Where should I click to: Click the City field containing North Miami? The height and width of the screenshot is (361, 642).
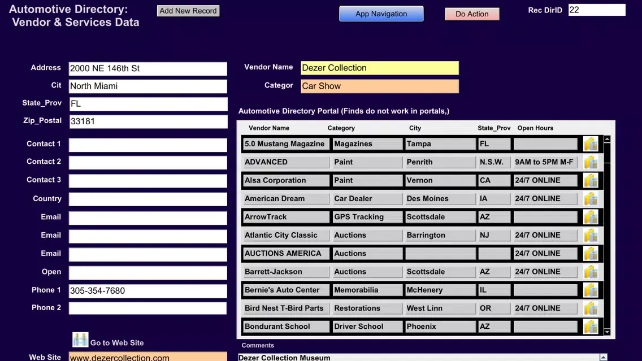click(148, 86)
